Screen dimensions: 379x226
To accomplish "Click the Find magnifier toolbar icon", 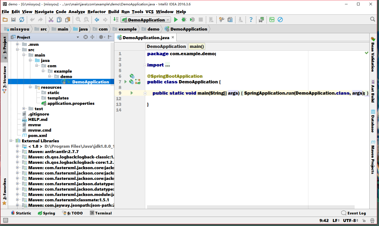I will [78, 20].
